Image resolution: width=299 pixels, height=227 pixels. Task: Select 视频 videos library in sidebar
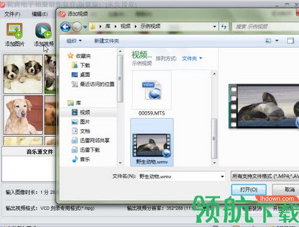tap(81, 112)
